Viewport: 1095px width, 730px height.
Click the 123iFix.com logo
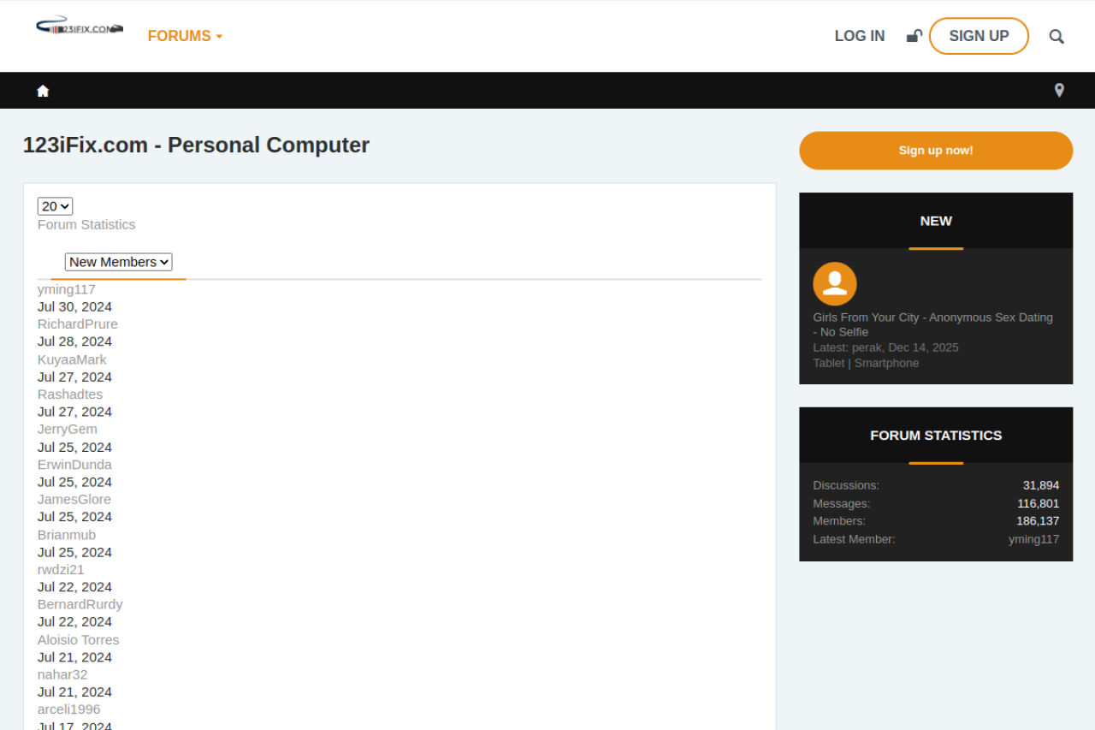(80, 26)
